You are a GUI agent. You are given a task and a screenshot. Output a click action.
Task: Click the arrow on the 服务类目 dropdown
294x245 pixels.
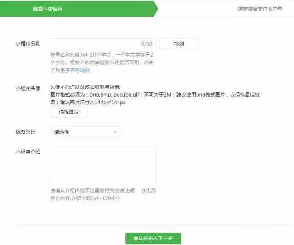(x=115, y=133)
